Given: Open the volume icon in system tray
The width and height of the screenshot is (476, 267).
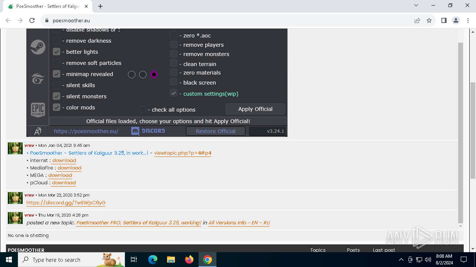Looking at the screenshot, I should 428,260.
